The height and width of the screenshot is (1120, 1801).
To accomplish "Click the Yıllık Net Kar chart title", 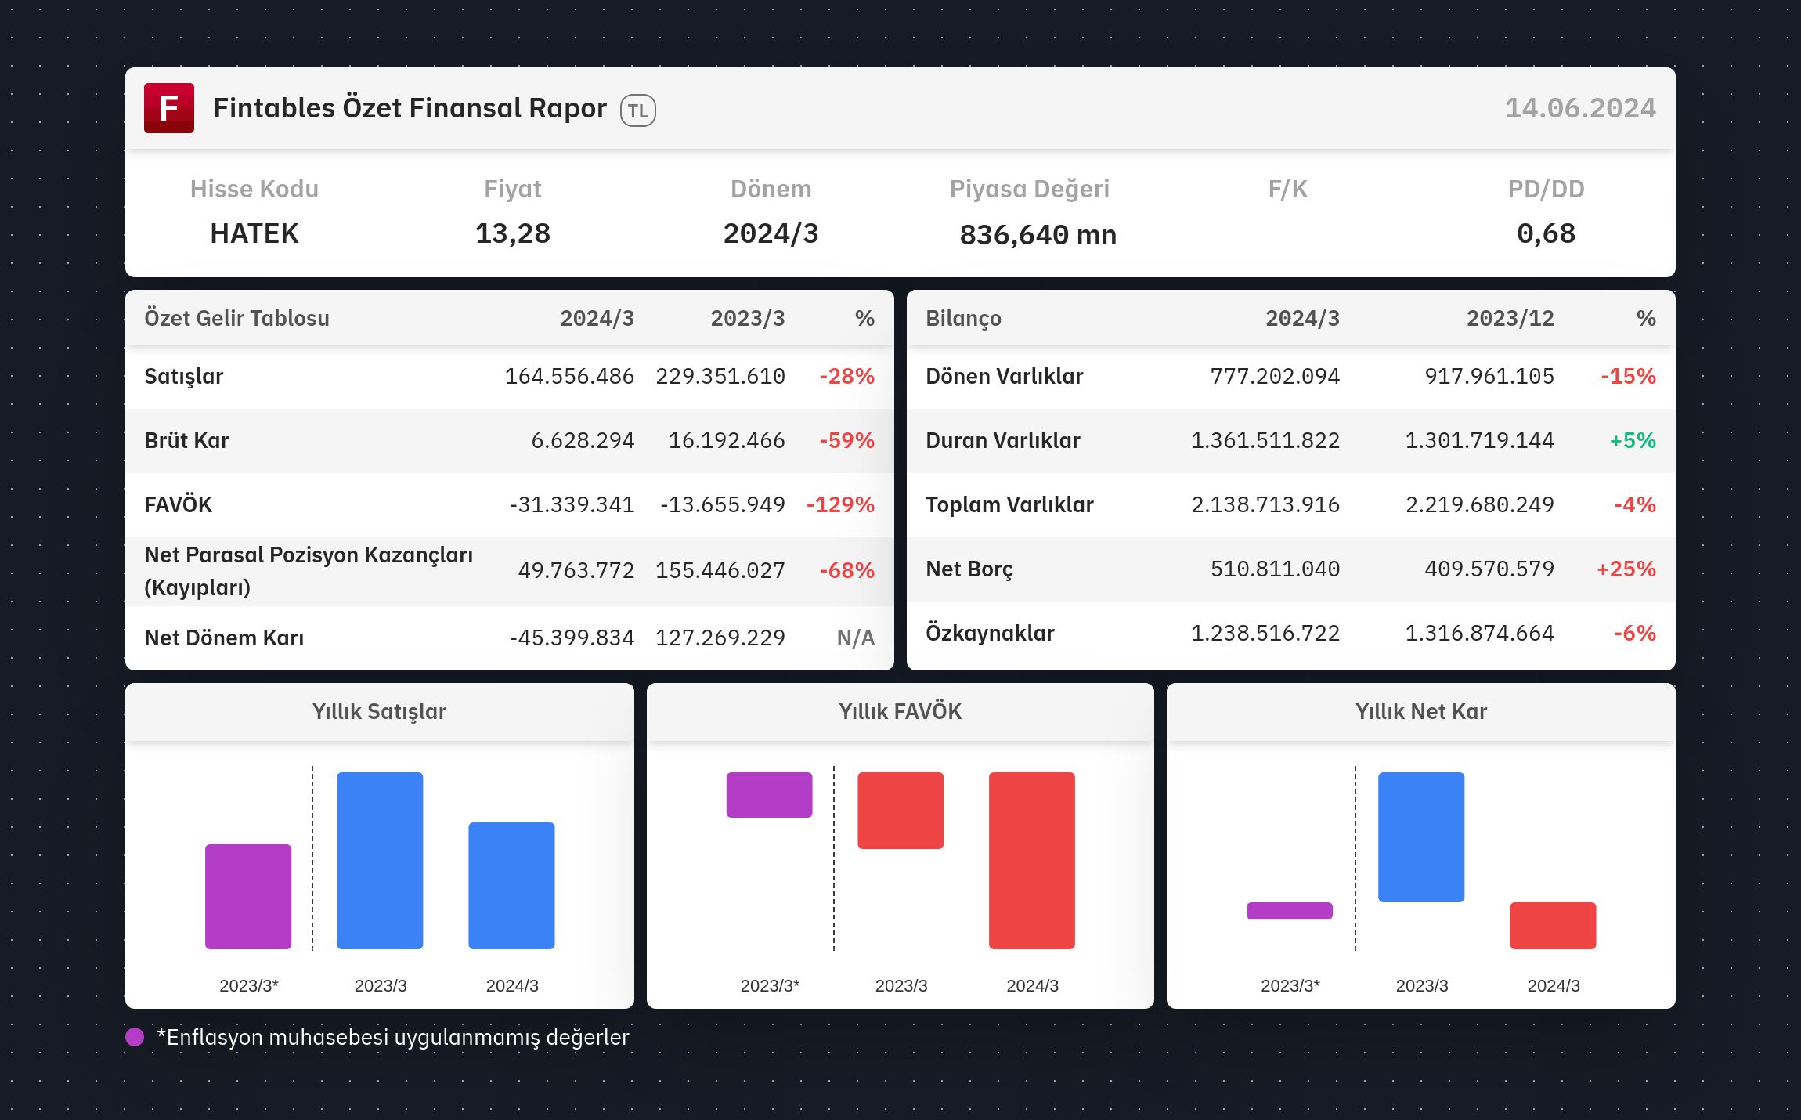I will tap(1421, 711).
